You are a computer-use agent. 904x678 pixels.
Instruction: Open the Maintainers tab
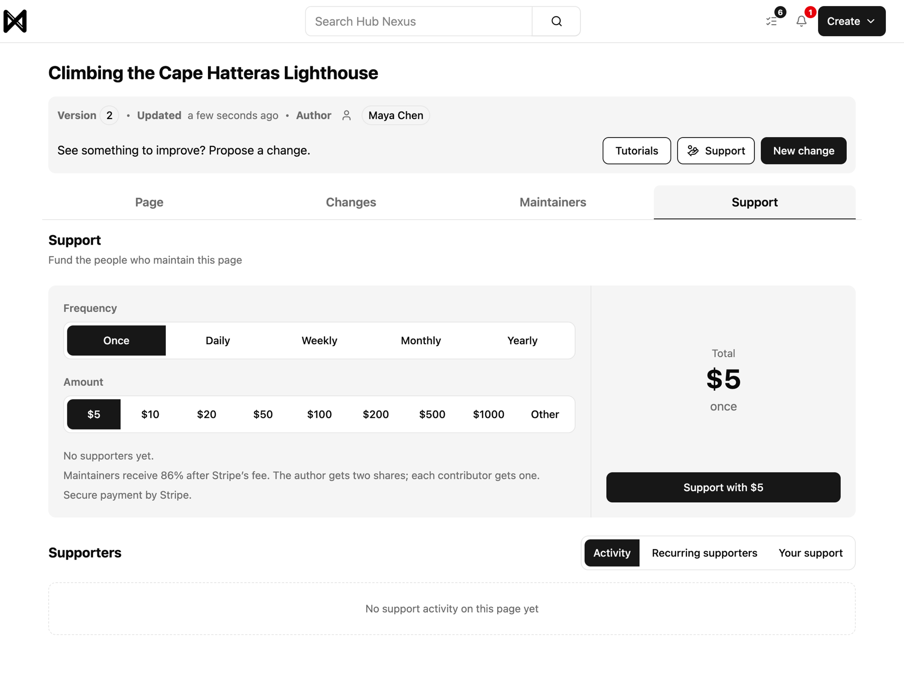pos(553,202)
